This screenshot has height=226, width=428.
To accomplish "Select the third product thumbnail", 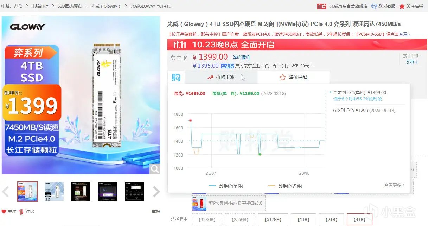I will (x=81, y=192).
